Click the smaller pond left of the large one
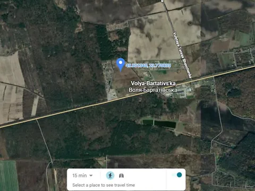 148,122
